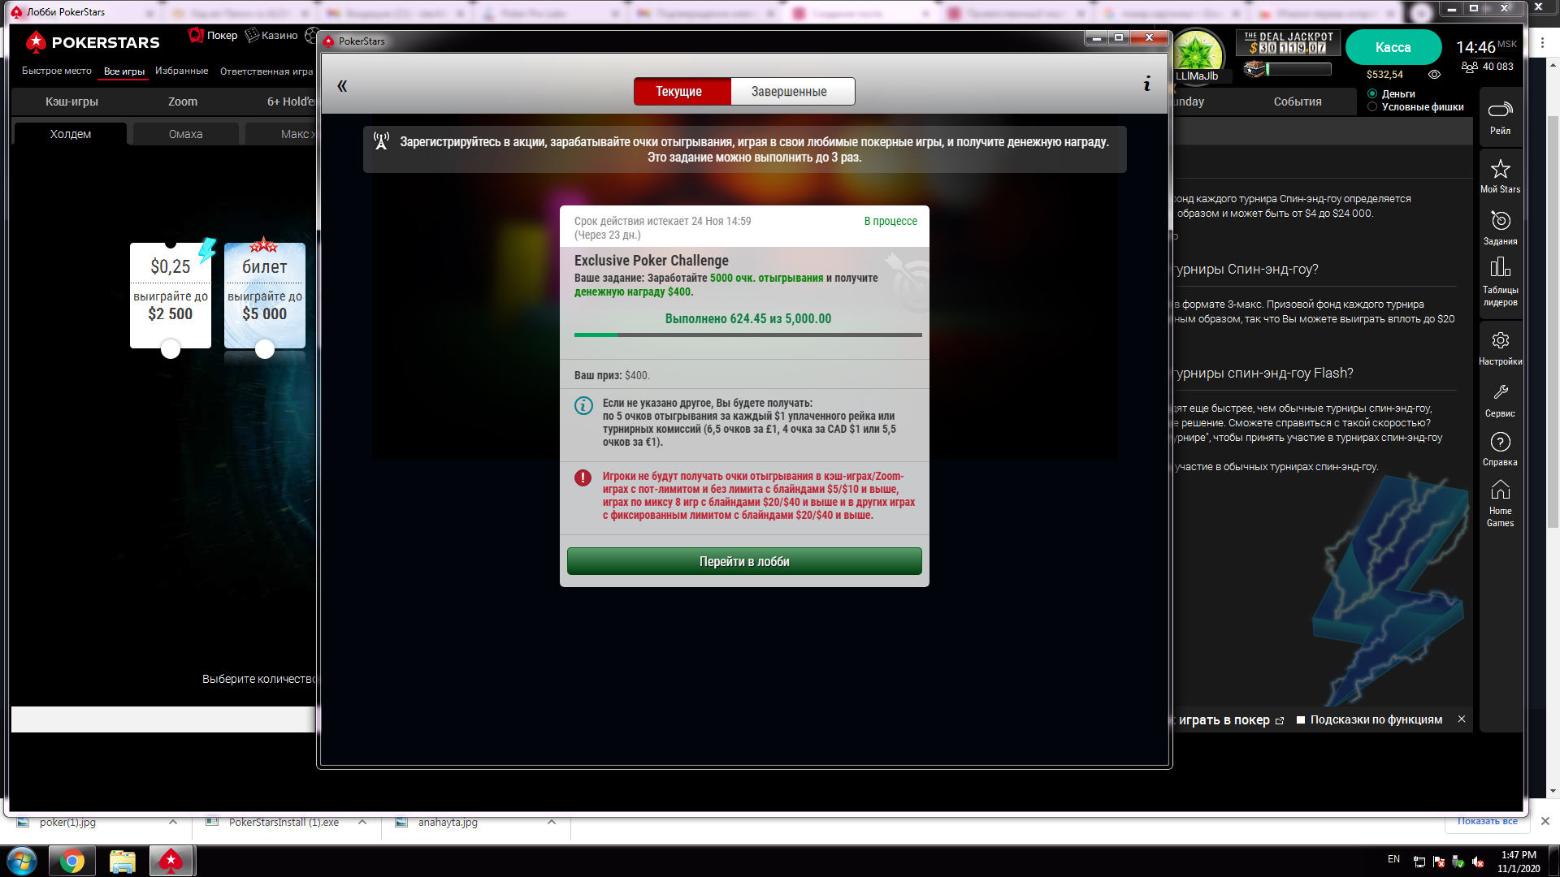Click the level progress bar under jackpot
Viewport: 1560px width, 877px height.
click(x=1298, y=70)
